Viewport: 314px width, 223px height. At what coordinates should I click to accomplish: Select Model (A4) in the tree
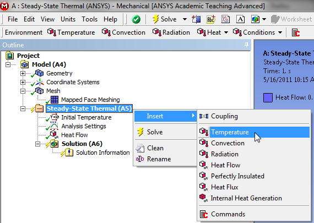pyautogui.click(x=49, y=64)
